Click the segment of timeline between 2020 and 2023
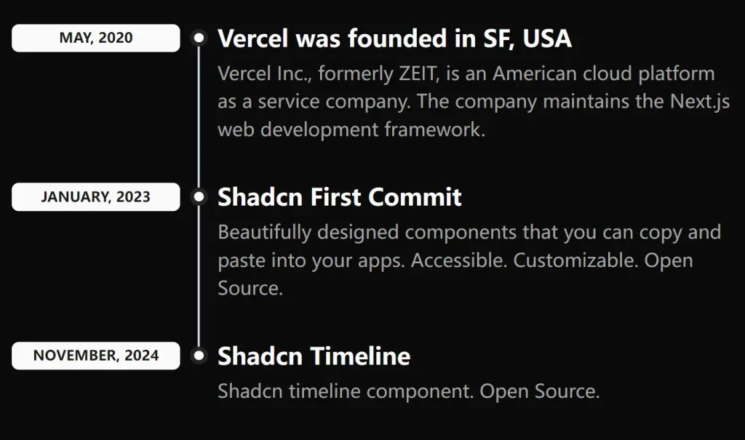The height and width of the screenshot is (440, 745). click(199, 116)
